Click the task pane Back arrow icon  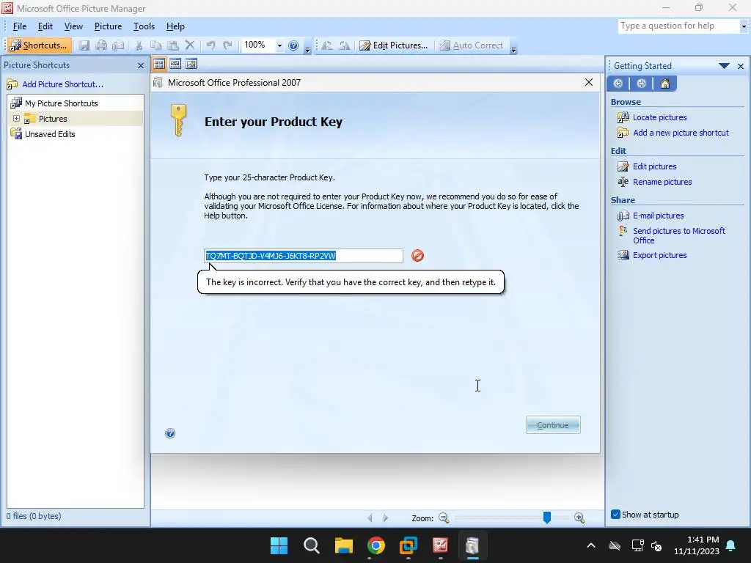pyautogui.click(x=618, y=84)
